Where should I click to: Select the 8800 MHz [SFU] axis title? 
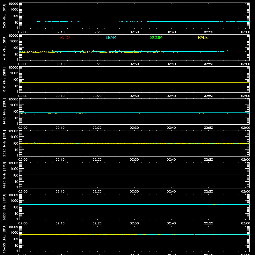pyautogui.click(x=4, y=207)
